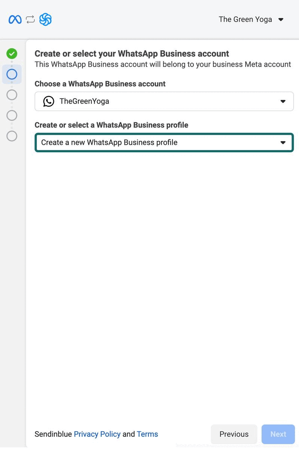This screenshot has height=449, width=299.
Task: Open the Create a new WhatsApp Business profile dropdown
Action: point(164,143)
